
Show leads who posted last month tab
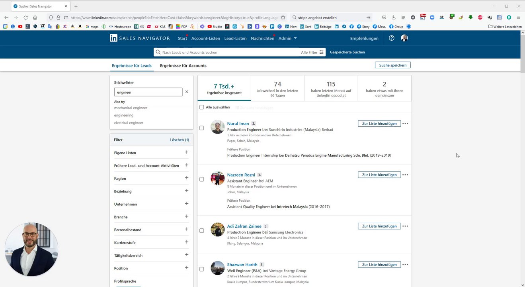pos(331,88)
